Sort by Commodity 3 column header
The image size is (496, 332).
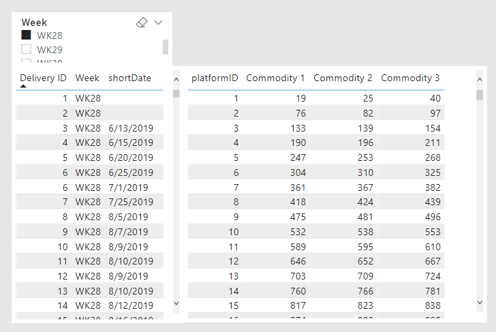click(410, 78)
